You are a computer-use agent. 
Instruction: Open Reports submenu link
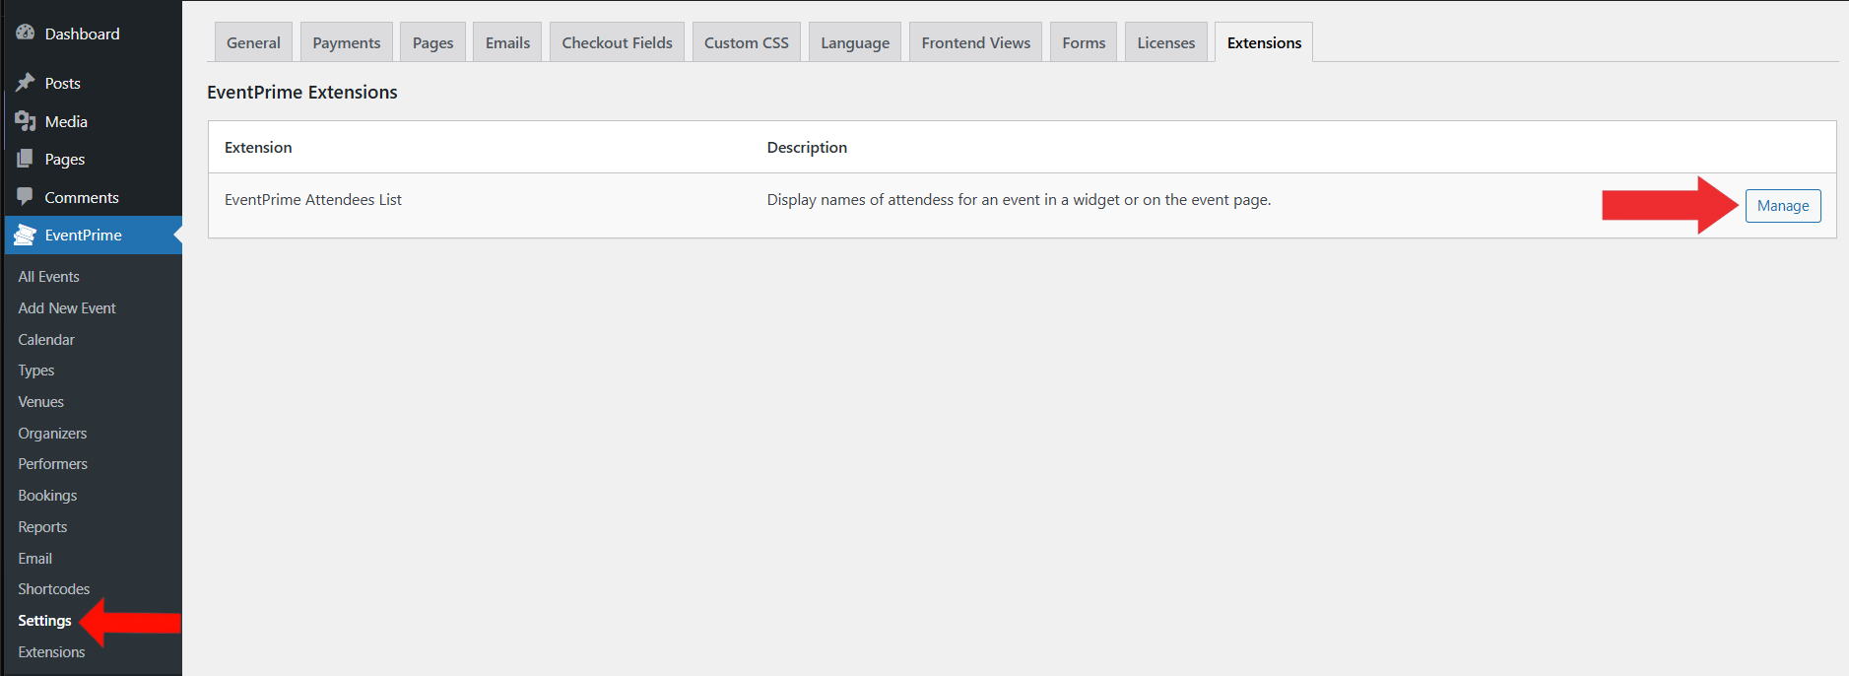tap(42, 527)
